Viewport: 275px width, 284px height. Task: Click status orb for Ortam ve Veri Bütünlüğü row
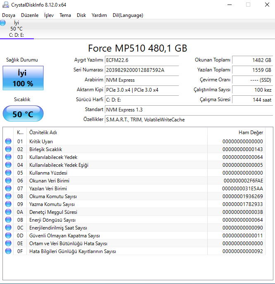(8, 243)
